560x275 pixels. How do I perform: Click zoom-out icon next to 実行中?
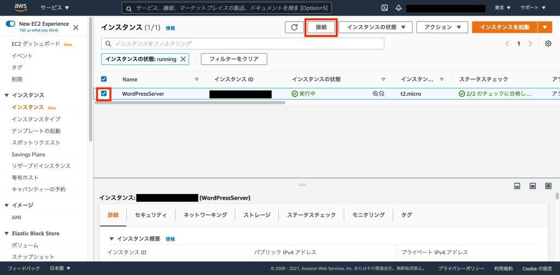[x=381, y=94]
